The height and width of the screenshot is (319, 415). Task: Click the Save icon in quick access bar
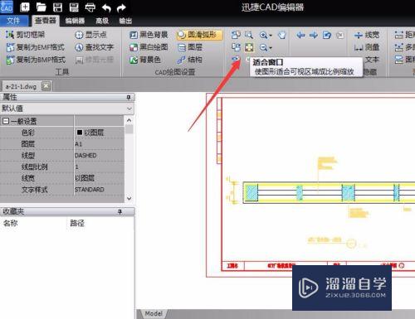coord(57,7)
